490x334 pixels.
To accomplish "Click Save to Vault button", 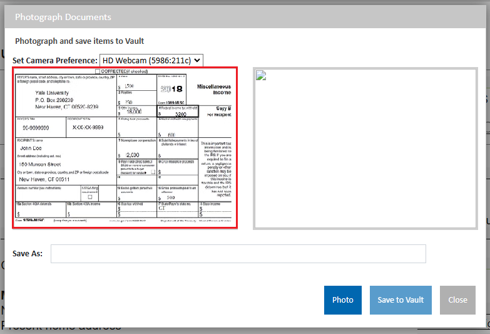I will click(x=401, y=300).
